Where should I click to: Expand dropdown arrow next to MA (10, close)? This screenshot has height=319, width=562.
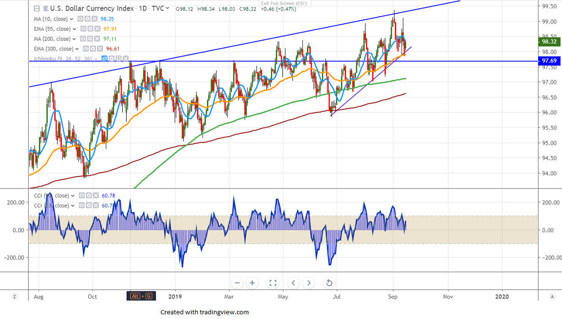pyautogui.click(x=72, y=19)
